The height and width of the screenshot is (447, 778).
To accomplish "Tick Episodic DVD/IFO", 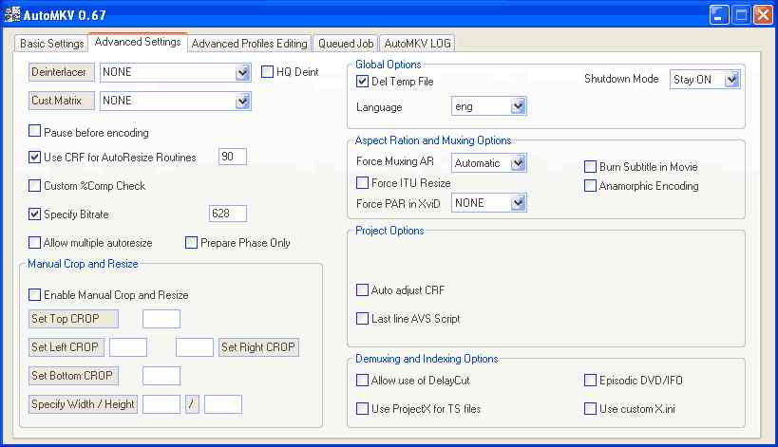I will point(591,381).
